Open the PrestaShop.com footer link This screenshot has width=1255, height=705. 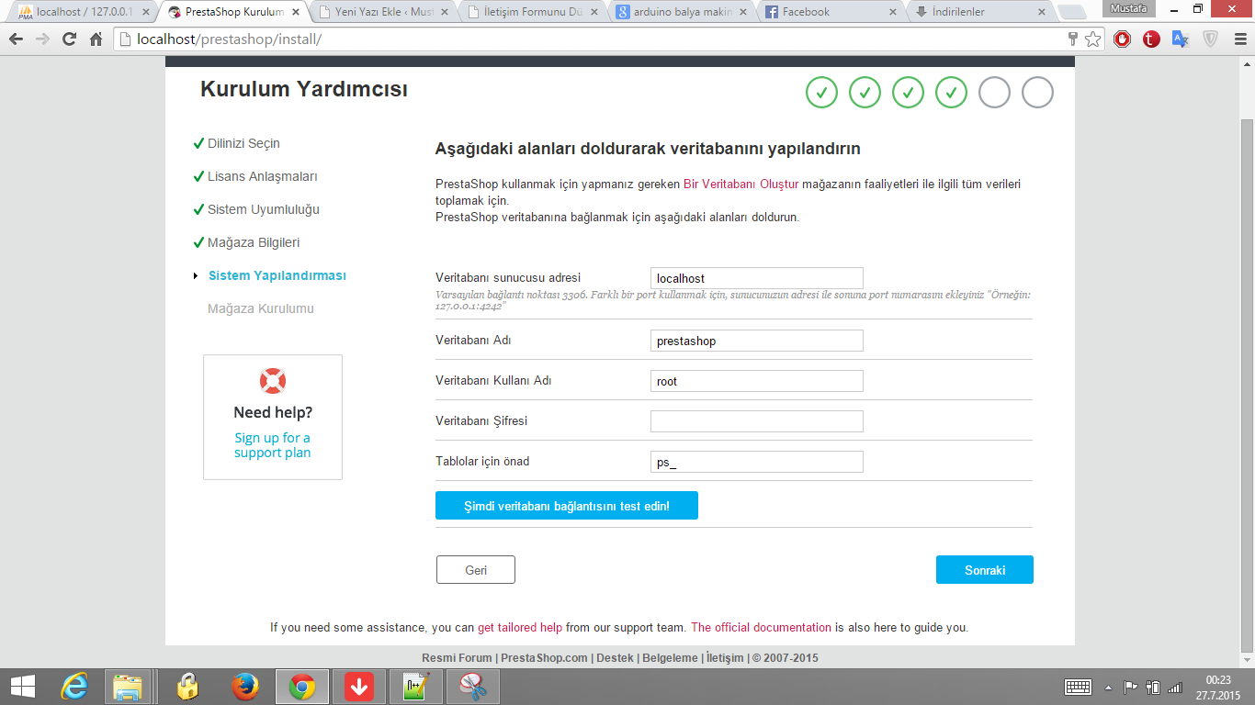544,658
